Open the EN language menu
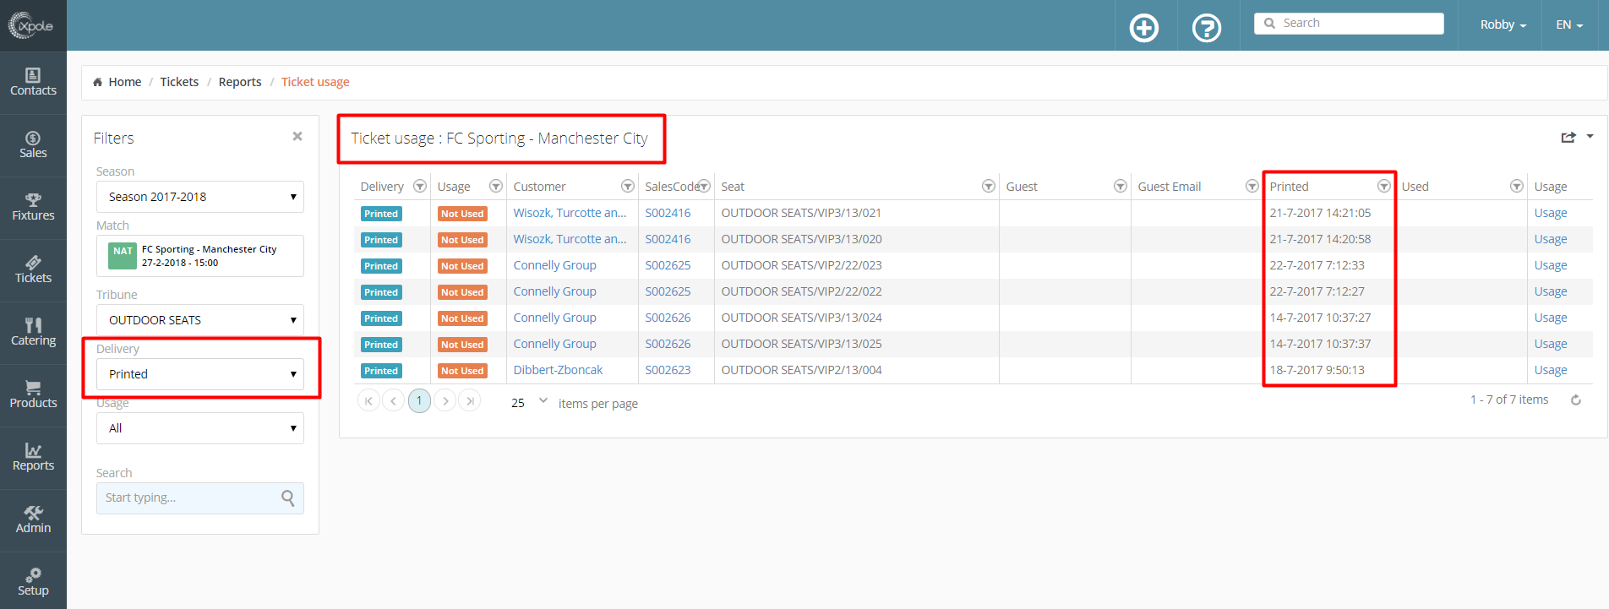 1569,24
